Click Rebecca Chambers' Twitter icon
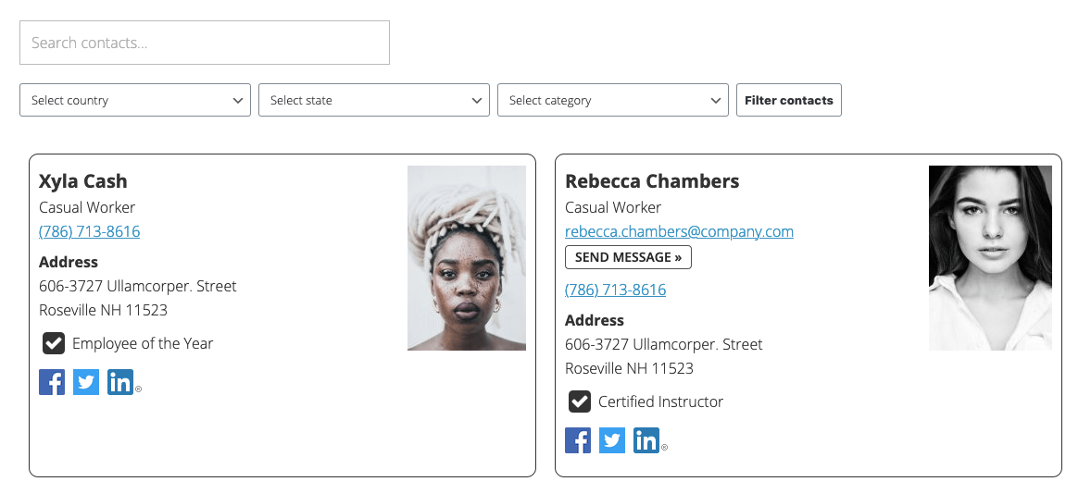Viewport: 1091px width, 494px height. click(x=612, y=440)
